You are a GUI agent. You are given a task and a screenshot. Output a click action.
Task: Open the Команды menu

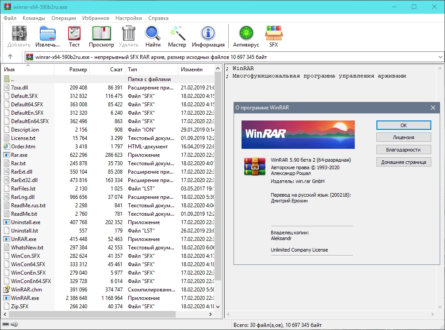coord(34,18)
